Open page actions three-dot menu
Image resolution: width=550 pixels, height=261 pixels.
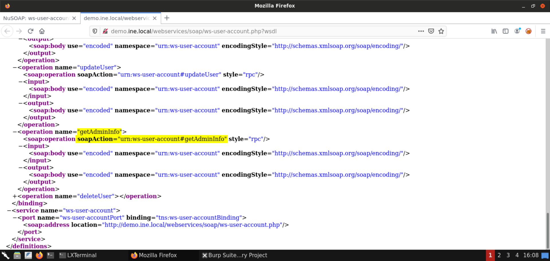click(x=421, y=31)
